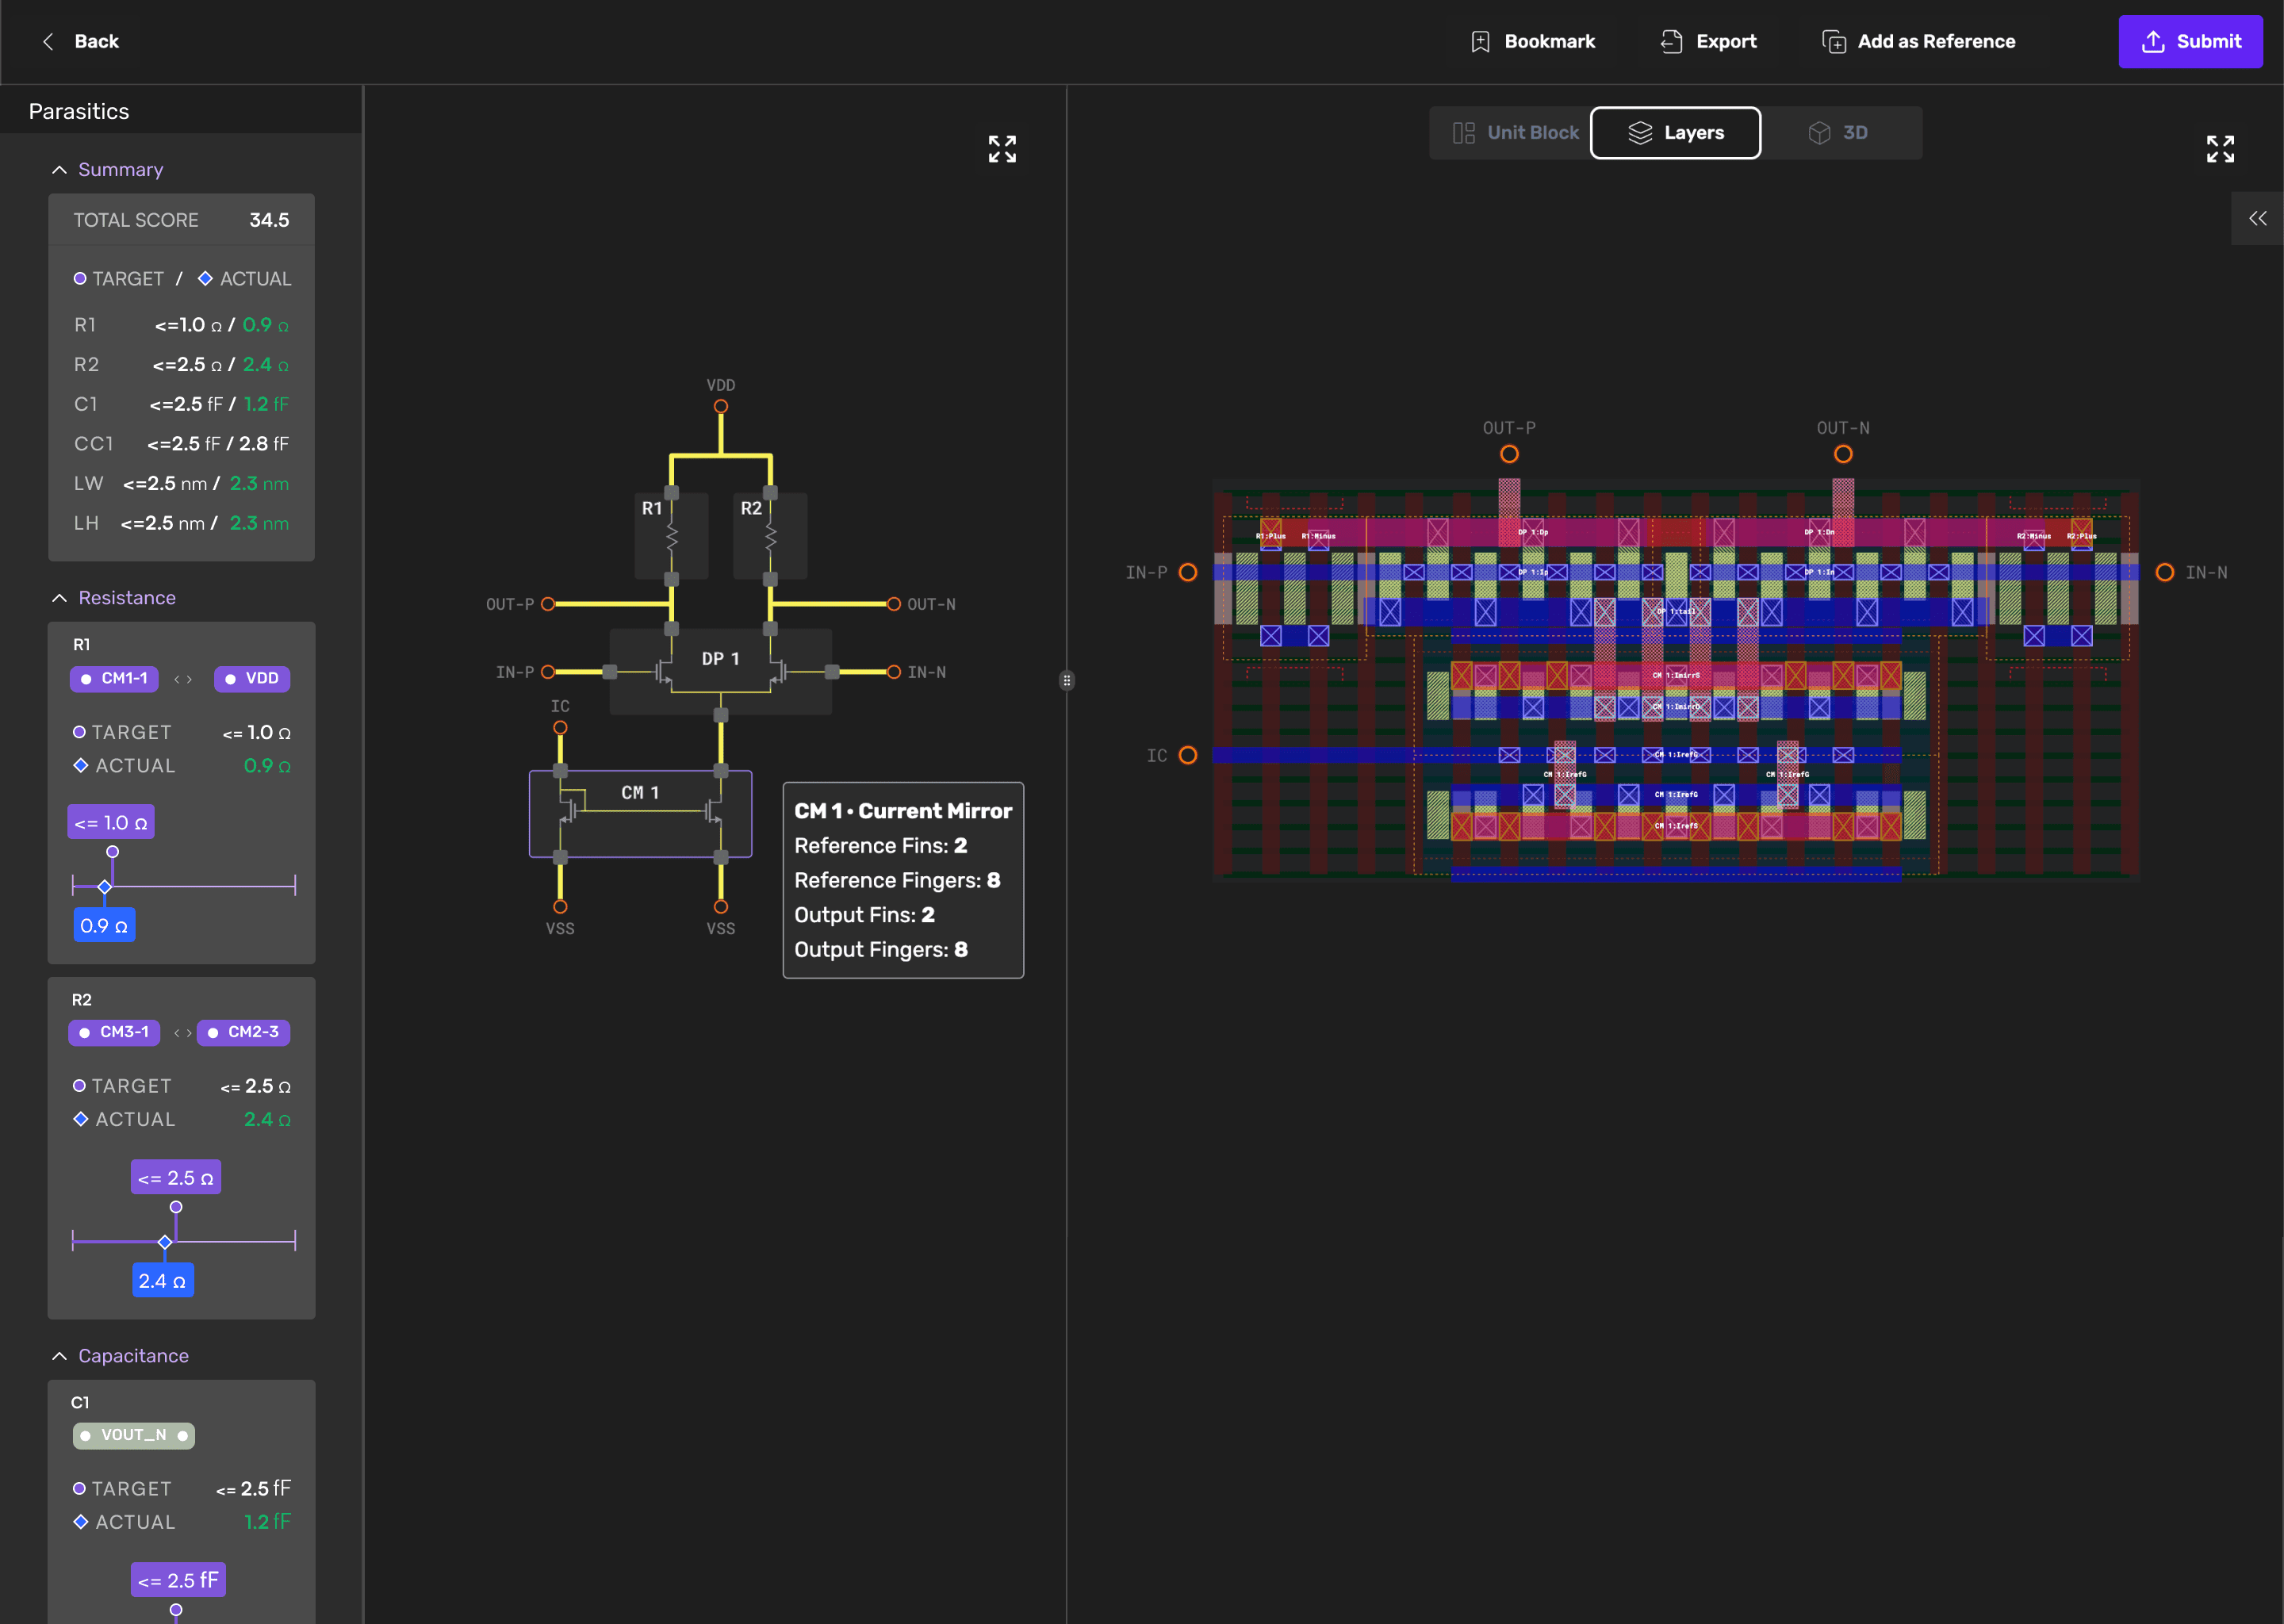Screen dimensions: 2284x1624
Task: Click the 3D cube icon
Action: [x=1819, y=133]
